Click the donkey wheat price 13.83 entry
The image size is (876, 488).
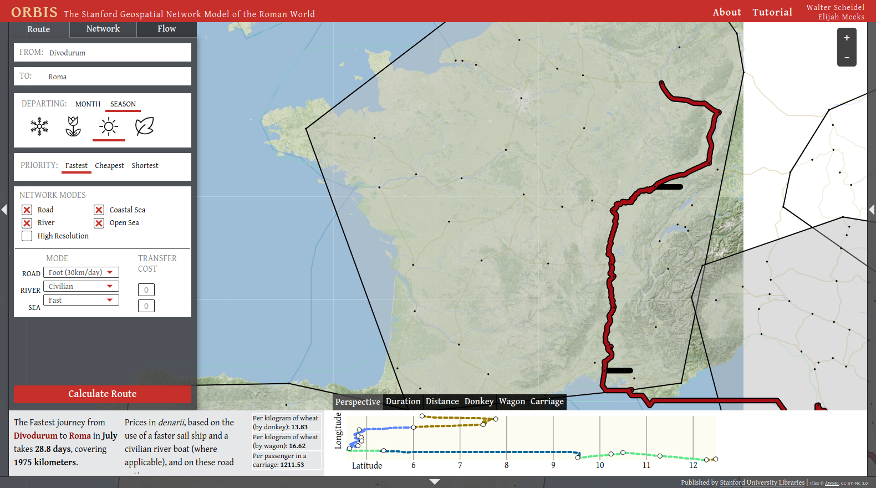[286, 423]
